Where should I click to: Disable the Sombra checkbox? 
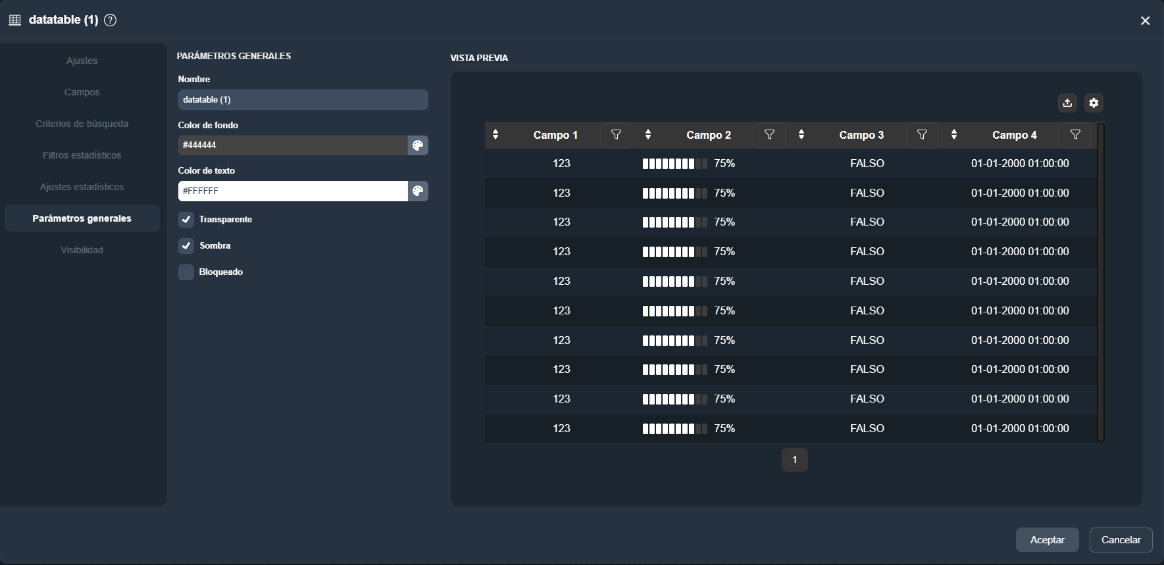186,245
